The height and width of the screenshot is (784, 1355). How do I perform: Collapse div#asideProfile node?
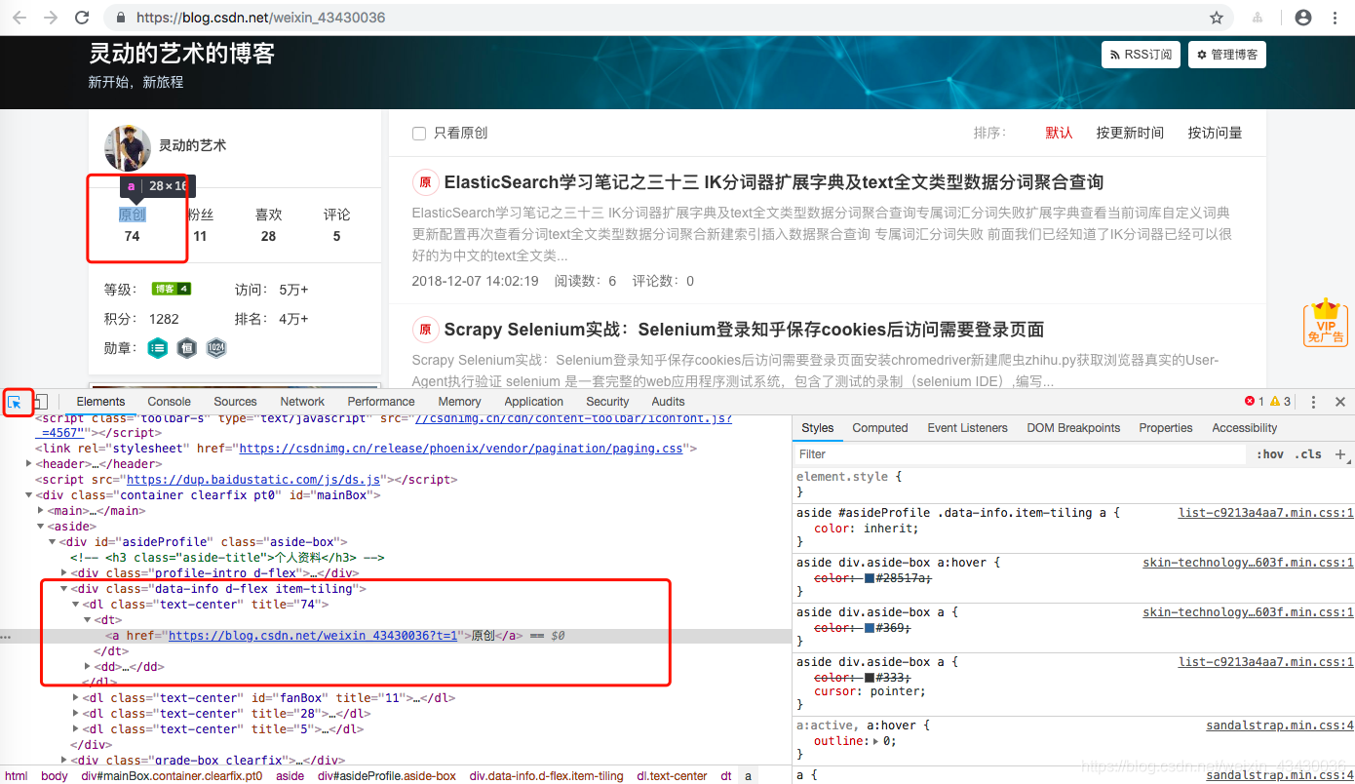click(x=53, y=542)
